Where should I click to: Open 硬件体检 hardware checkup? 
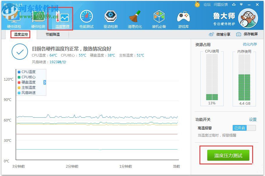tap(14, 18)
